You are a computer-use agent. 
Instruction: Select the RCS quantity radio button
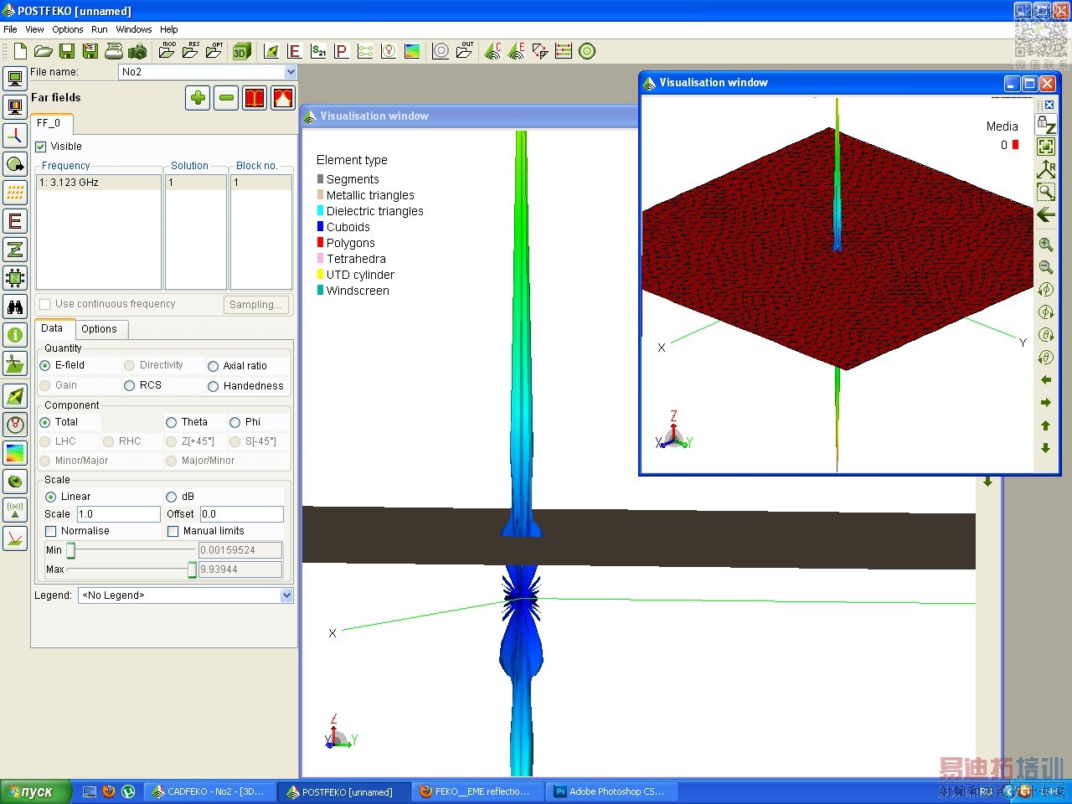tap(130, 385)
